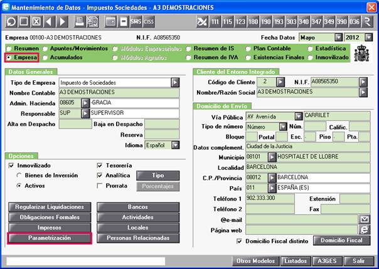Expand the Tipo de Empresa selector

[175, 83]
